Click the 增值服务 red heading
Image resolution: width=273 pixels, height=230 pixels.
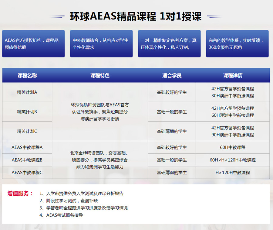click(x=20, y=193)
